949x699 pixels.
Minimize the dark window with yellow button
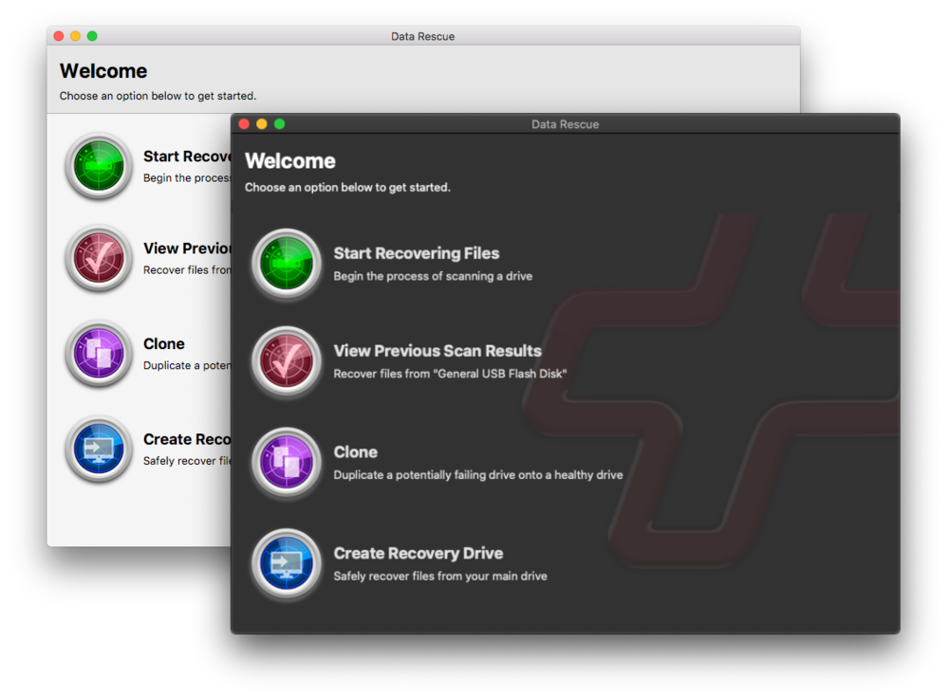point(262,124)
